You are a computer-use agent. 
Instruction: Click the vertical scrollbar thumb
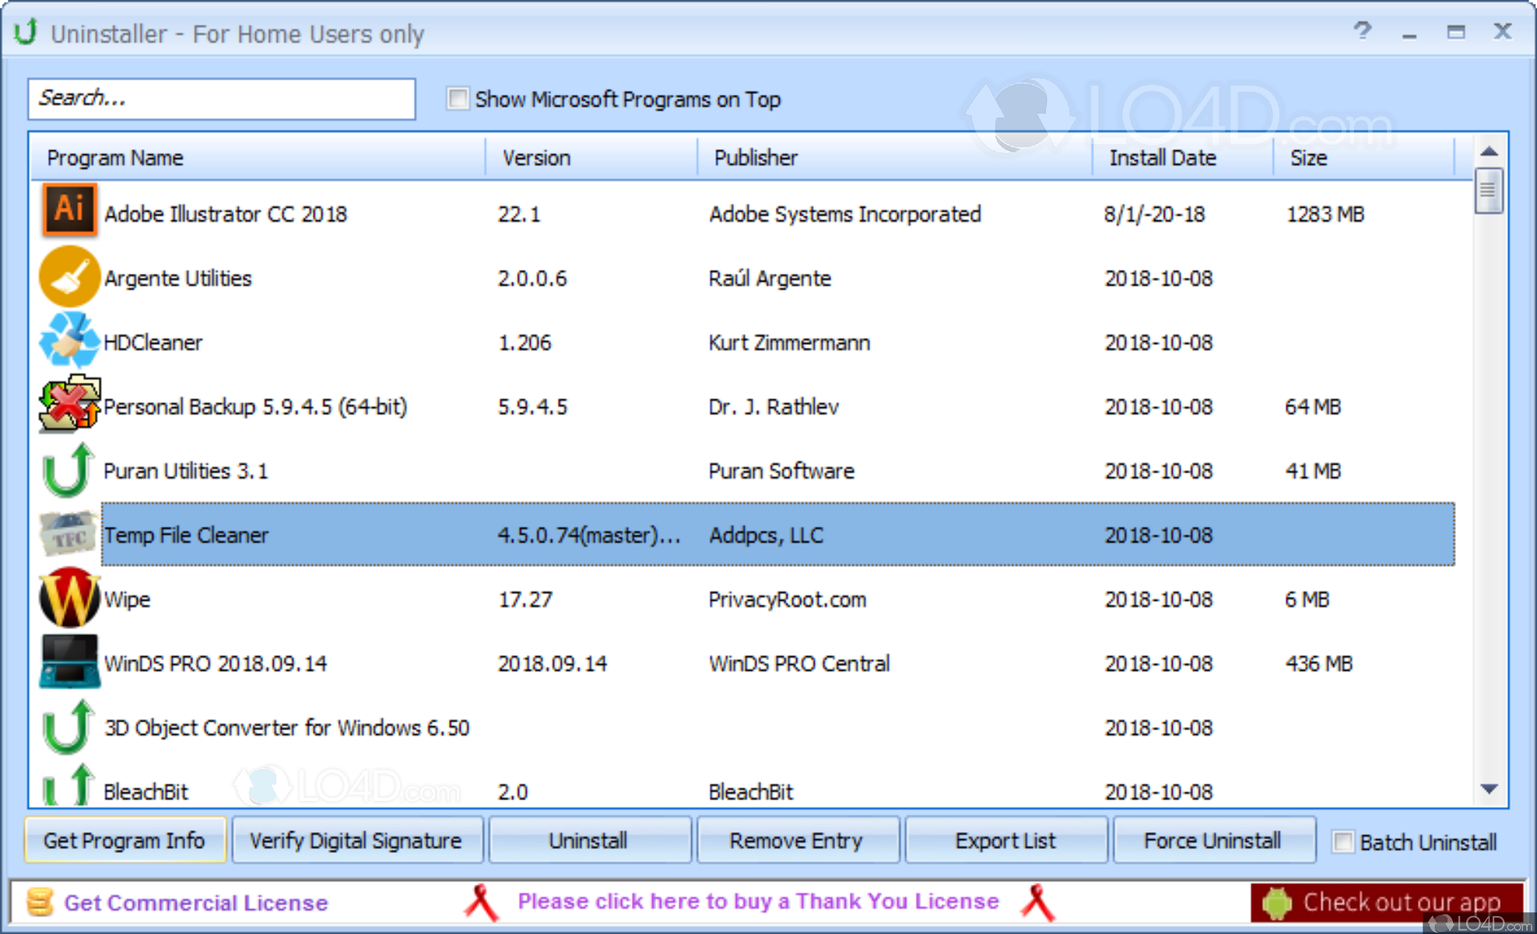click(x=1489, y=191)
